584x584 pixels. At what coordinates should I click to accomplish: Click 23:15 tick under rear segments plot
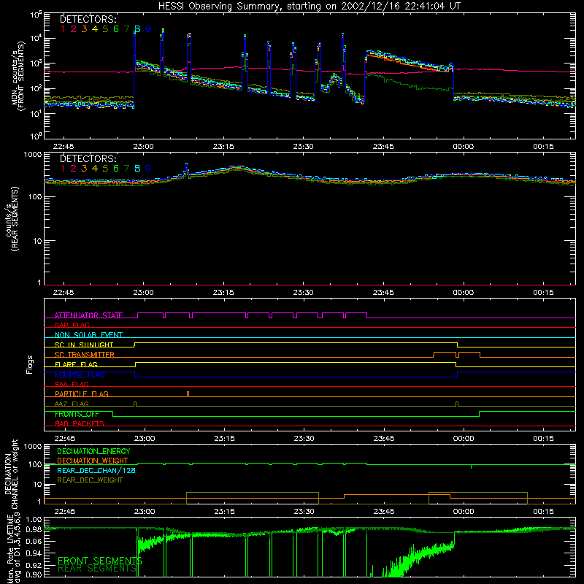[x=223, y=293]
